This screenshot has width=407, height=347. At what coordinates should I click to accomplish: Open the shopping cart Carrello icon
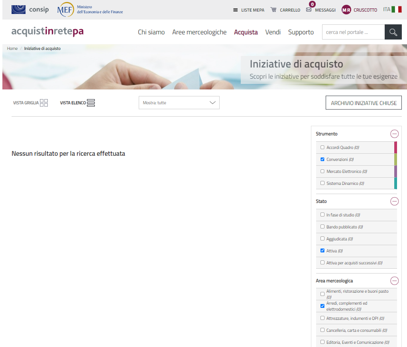[273, 10]
